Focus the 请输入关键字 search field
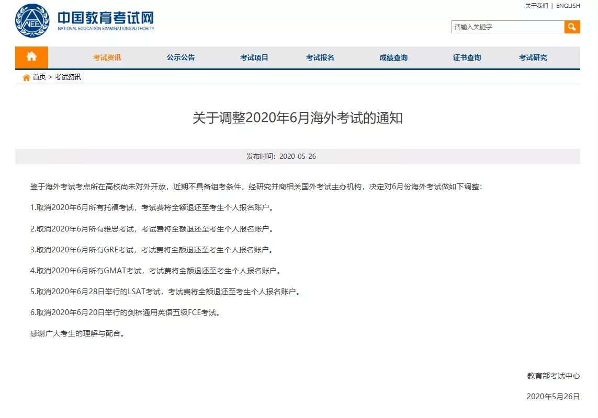 click(x=507, y=27)
